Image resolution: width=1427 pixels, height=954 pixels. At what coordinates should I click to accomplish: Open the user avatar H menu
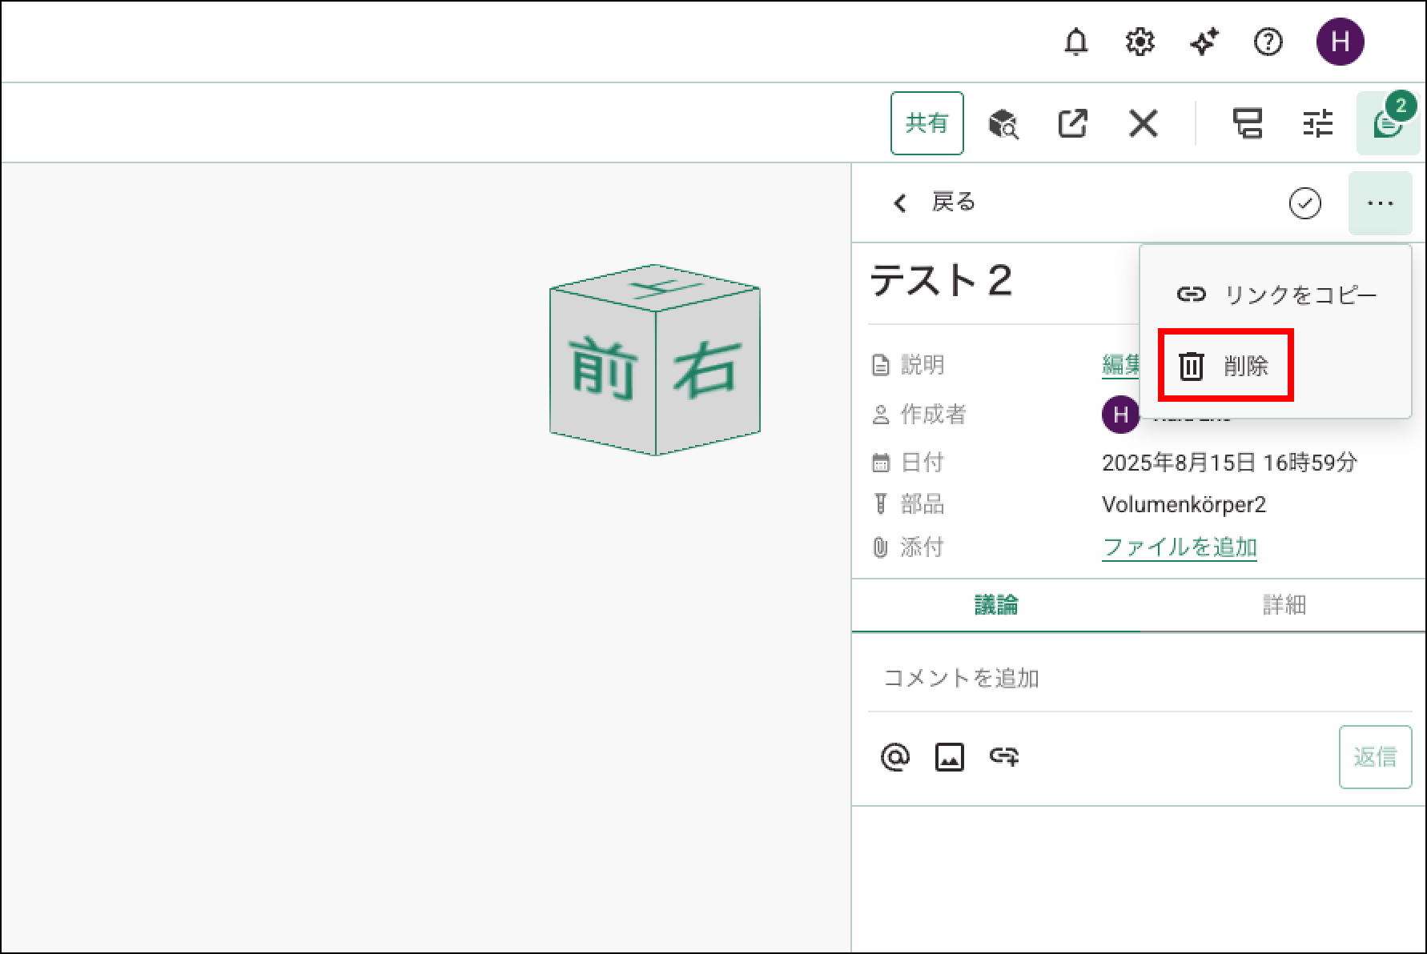[x=1340, y=42]
